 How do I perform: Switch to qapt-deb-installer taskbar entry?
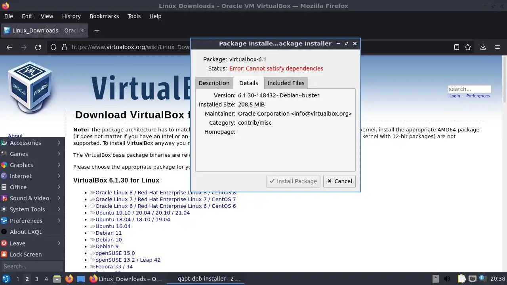coord(205,279)
